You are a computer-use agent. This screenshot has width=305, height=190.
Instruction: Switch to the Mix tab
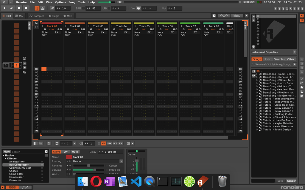(19, 16)
